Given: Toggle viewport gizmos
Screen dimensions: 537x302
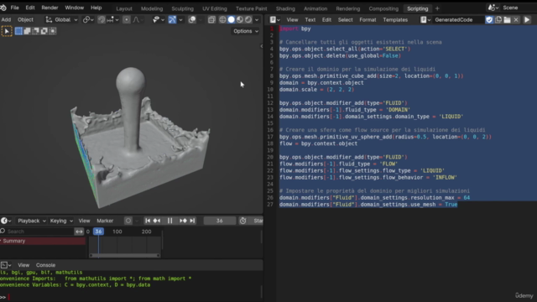Looking at the screenshot, I should pos(172,20).
